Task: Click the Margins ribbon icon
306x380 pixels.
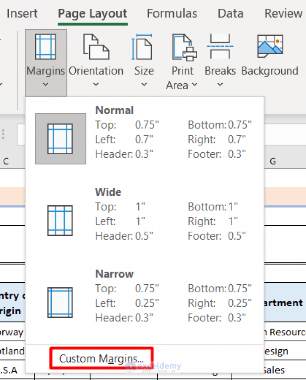Action: click(x=45, y=47)
